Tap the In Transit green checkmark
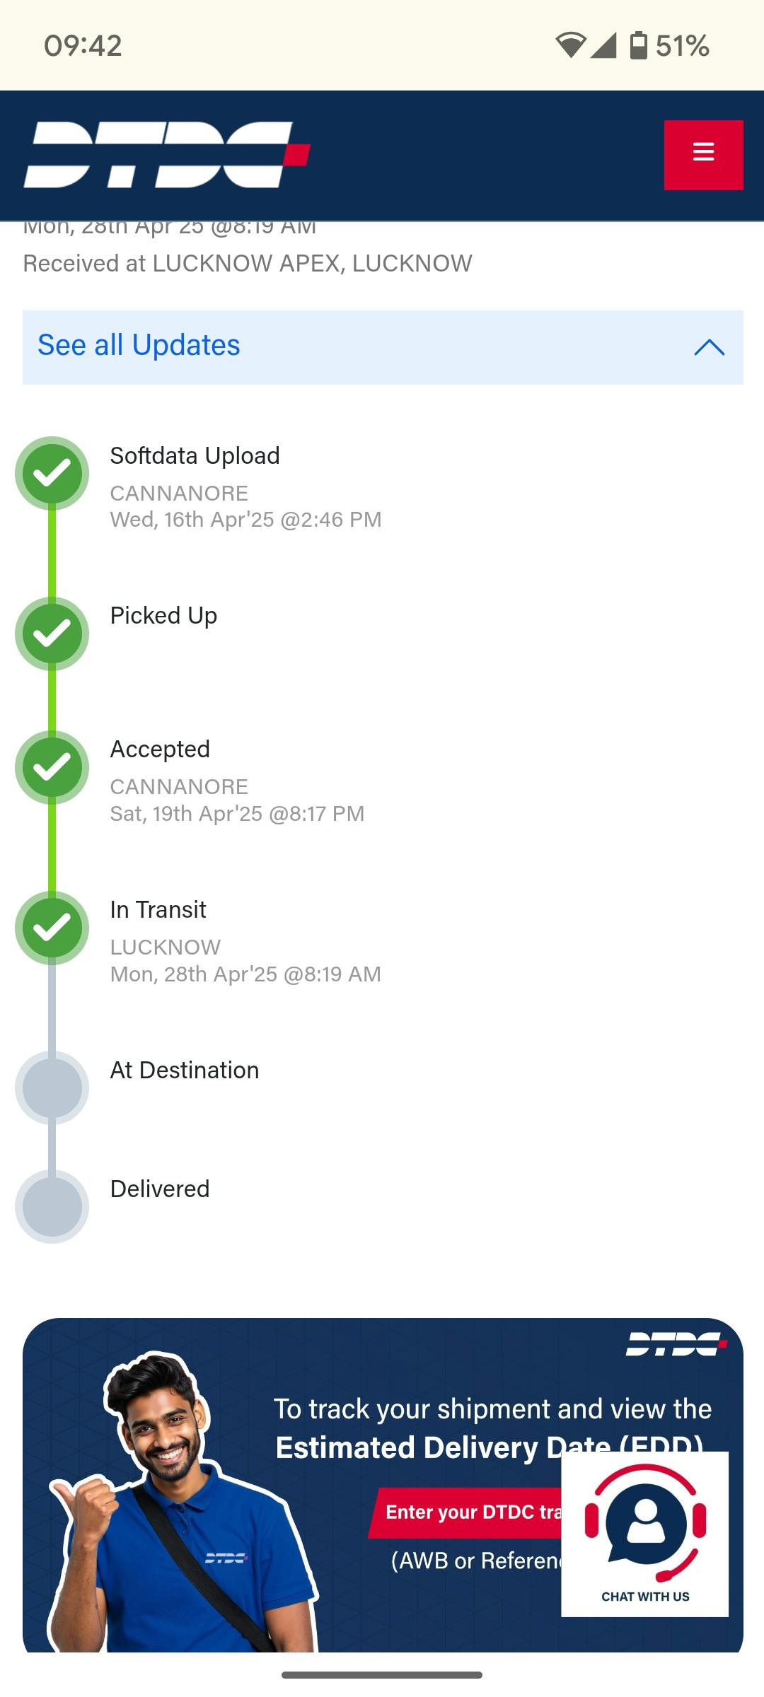764x1697 pixels. (52, 928)
